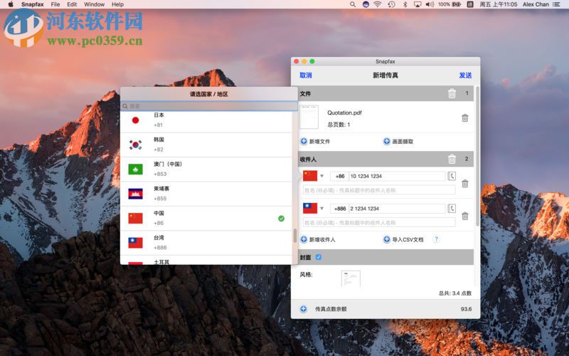
Task: Click the plus icon next to 新增文件
Action: 304,141
